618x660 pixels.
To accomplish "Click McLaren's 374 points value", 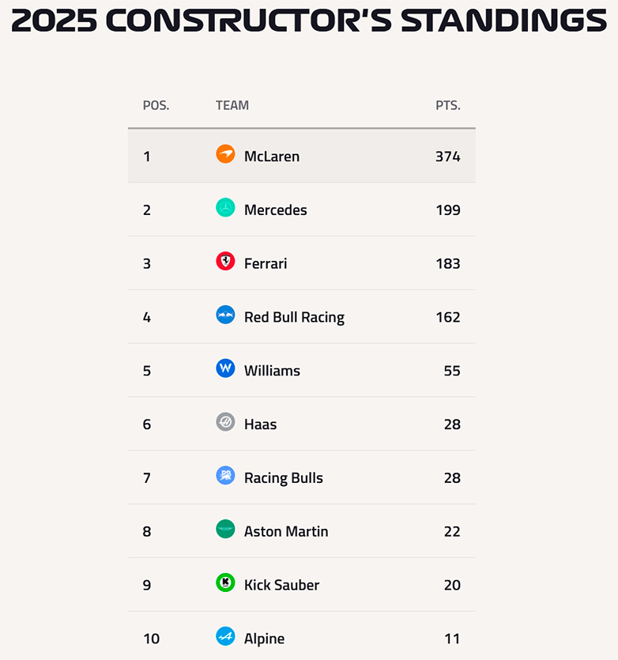I will click(x=447, y=157).
